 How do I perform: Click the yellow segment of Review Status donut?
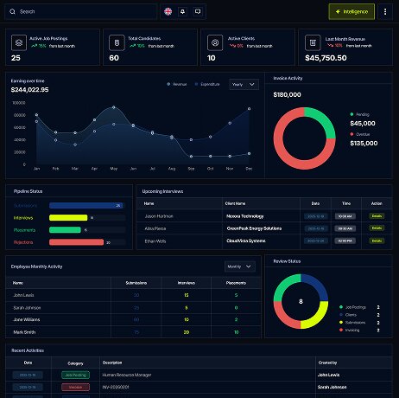(x=317, y=318)
